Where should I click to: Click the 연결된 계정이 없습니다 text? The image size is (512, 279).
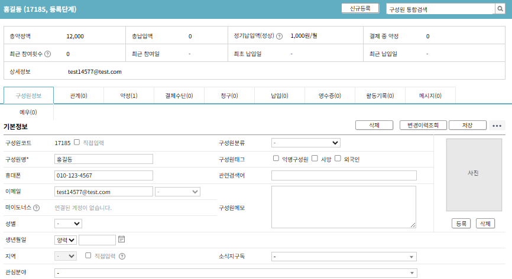click(83, 208)
